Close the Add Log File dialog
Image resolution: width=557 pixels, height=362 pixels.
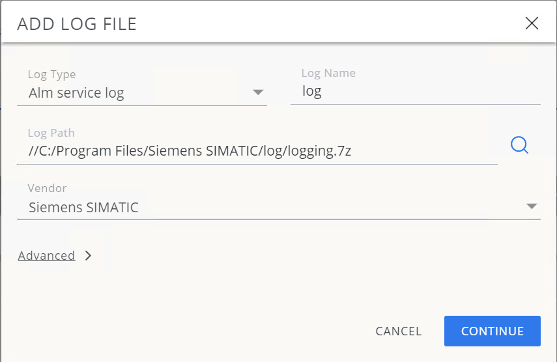532,23
